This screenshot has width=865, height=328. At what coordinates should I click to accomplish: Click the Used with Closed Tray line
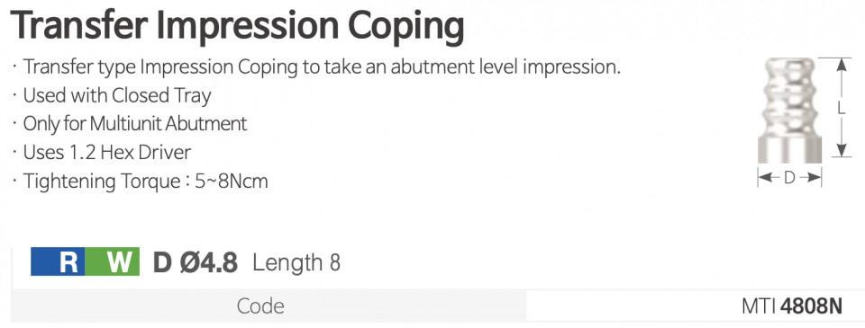[x=117, y=96]
